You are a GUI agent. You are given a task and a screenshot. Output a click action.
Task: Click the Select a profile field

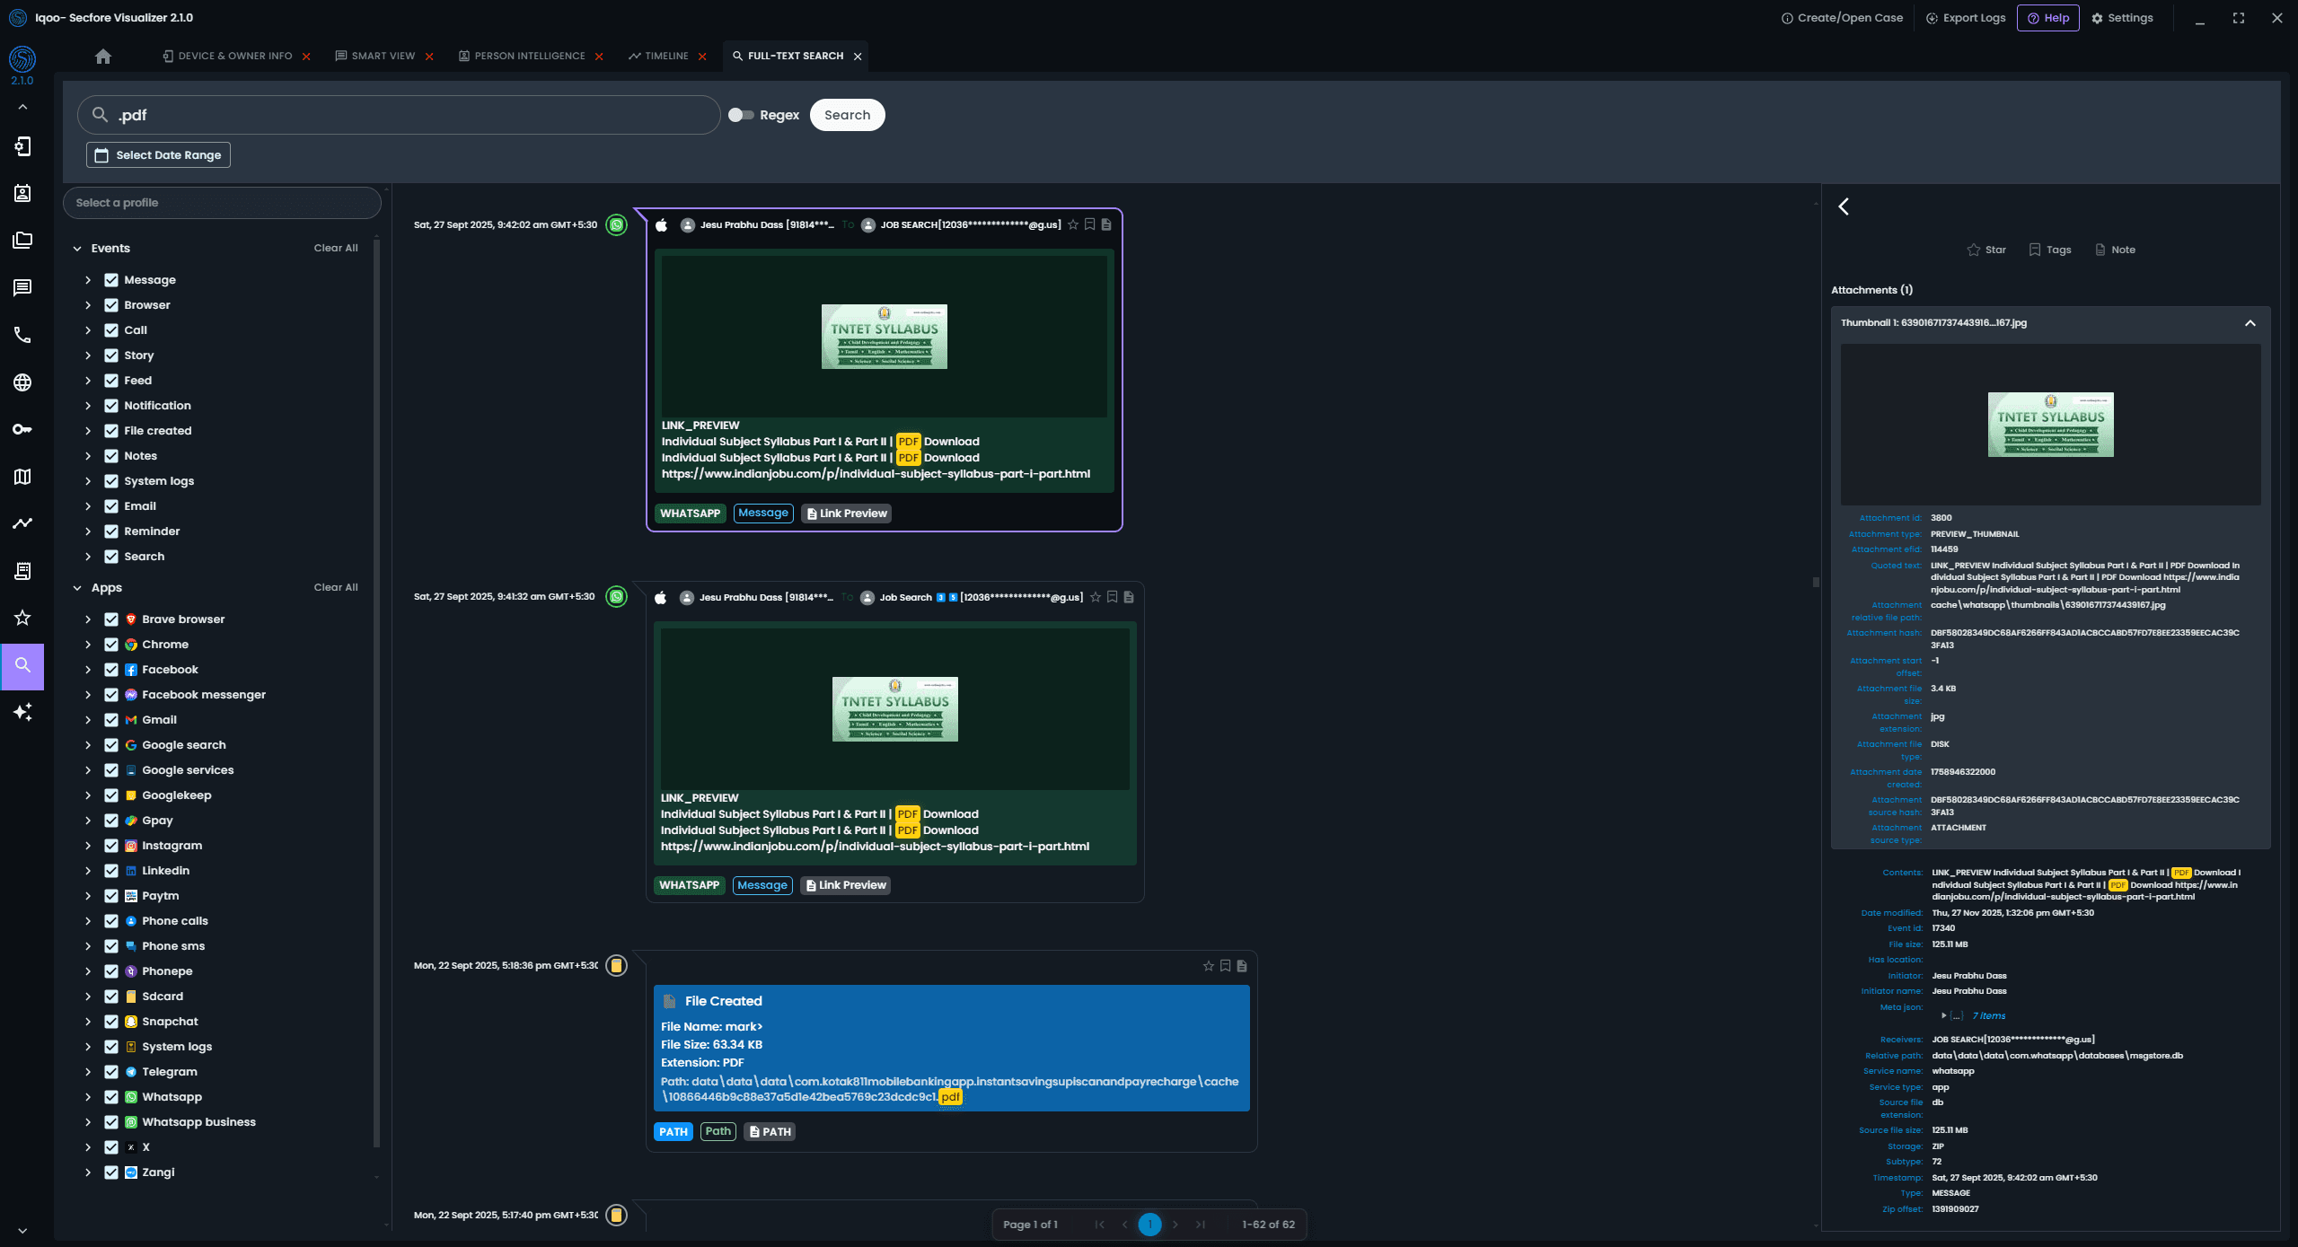point(222,203)
